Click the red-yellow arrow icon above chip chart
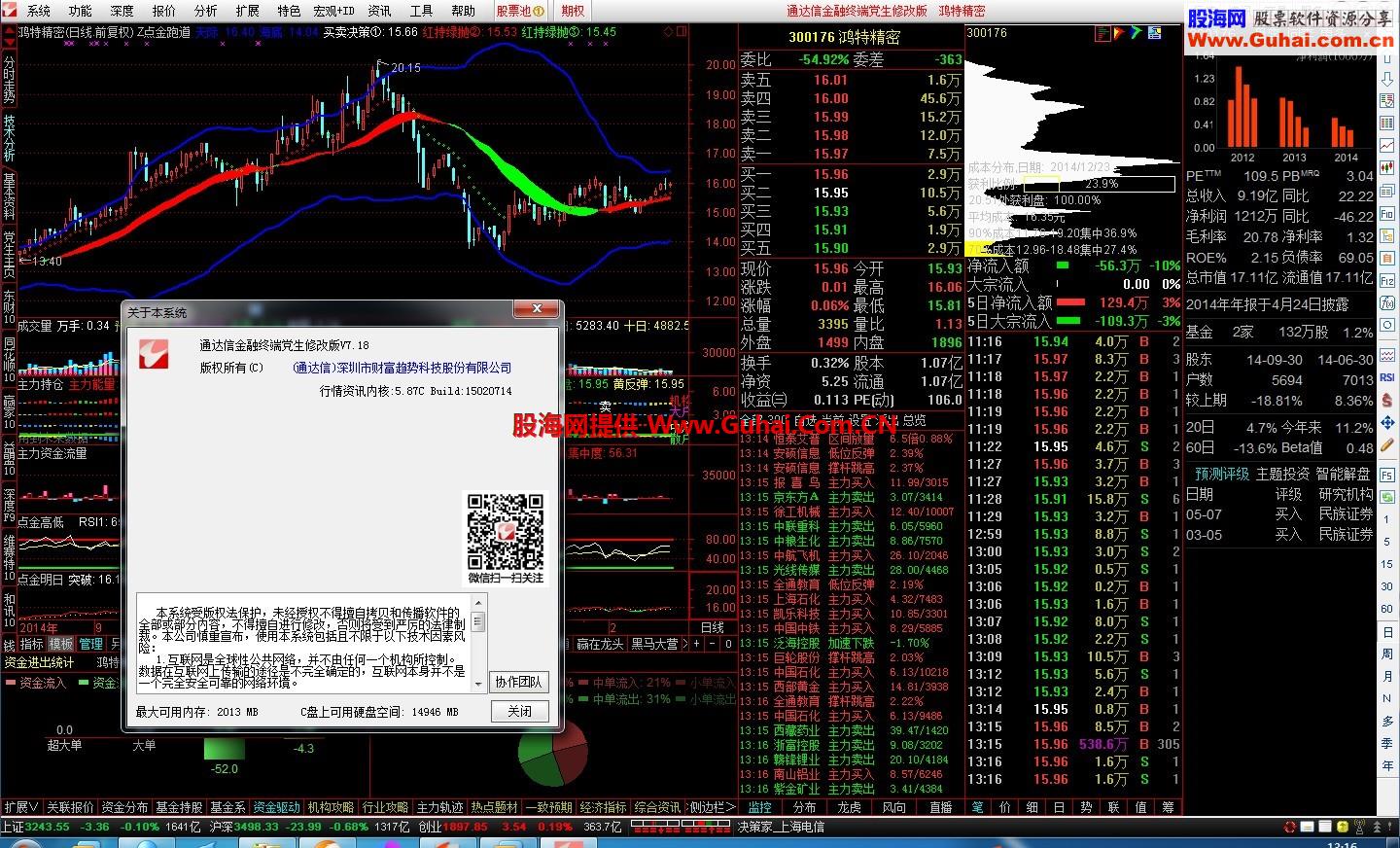 point(1119,33)
